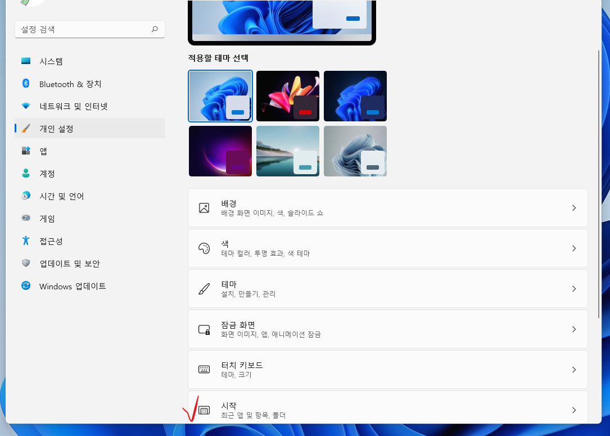Expand the 시작 row chevron
Image resolution: width=610 pixels, height=436 pixels.
574,410
